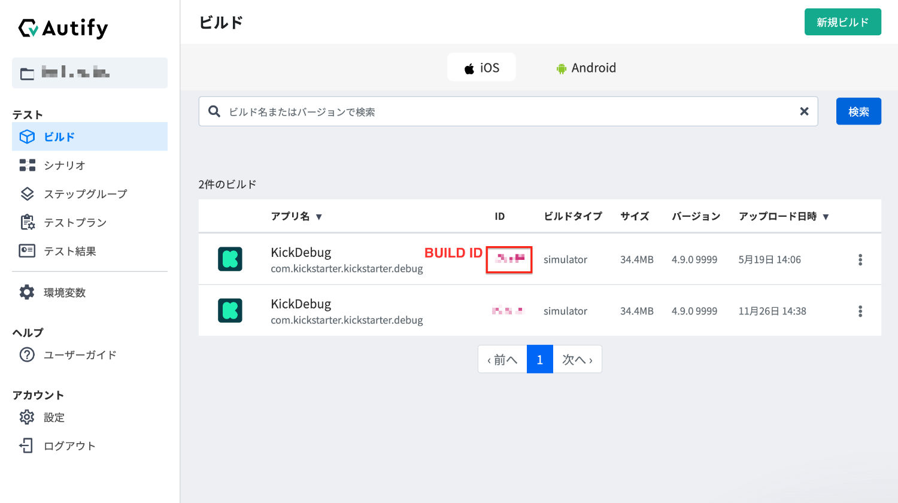Sort by アップロード日時 column arrow

(826, 217)
